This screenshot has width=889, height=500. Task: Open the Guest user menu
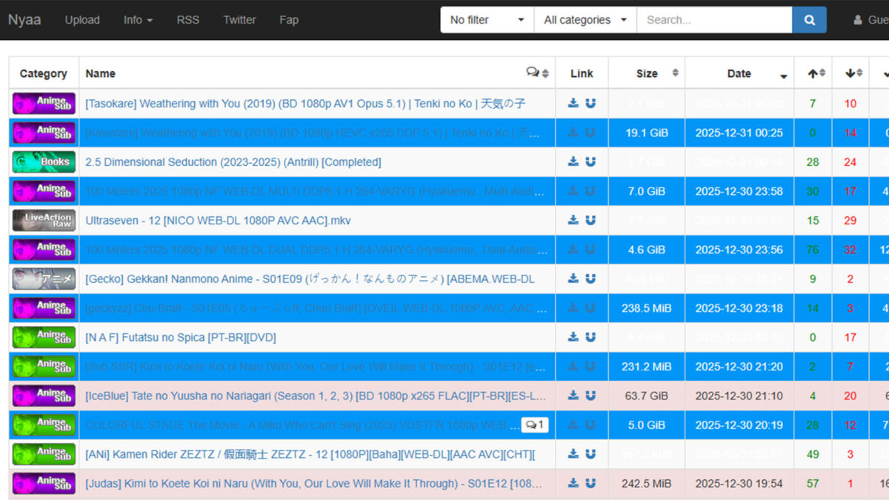(x=871, y=20)
